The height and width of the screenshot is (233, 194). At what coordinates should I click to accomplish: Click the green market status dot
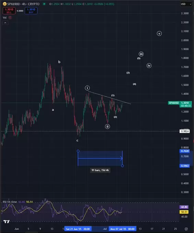(44, 4)
